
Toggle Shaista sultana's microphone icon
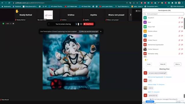[179, 31]
